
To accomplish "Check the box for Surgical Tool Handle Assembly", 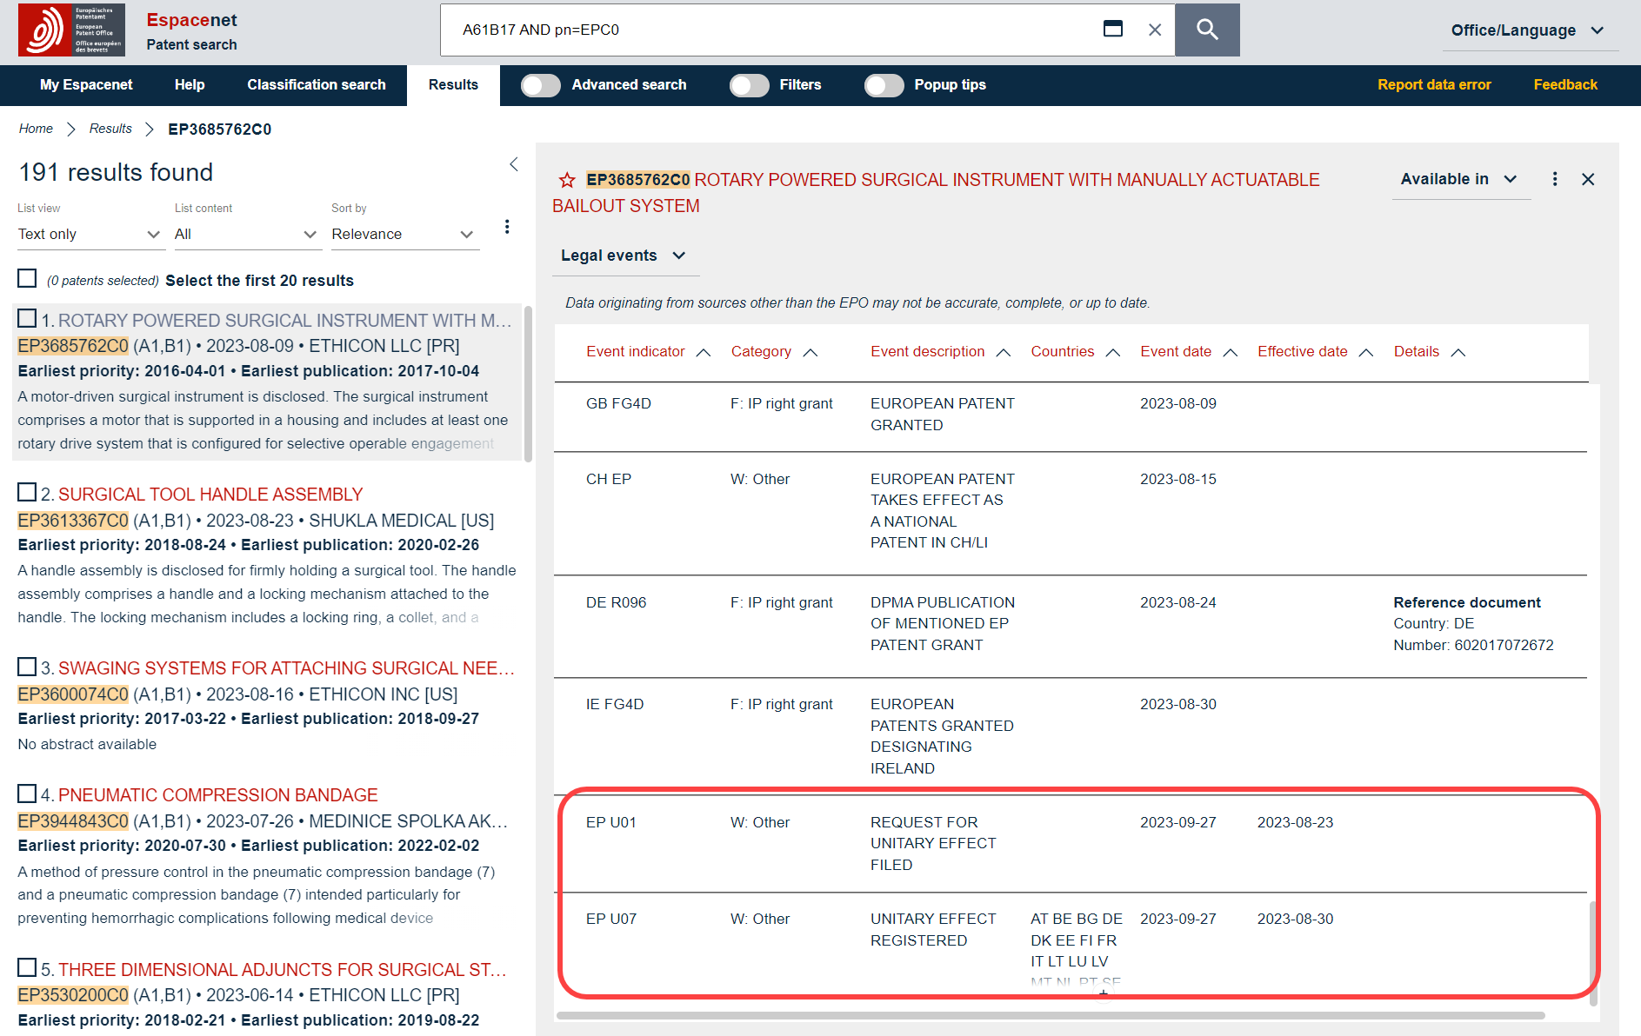I will (27, 493).
